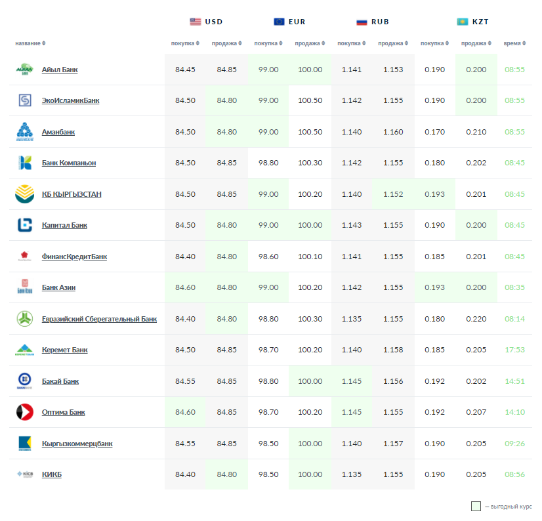The image size is (542, 521).
Task: Click the выгодный курс legend swatch
Action: point(476,507)
